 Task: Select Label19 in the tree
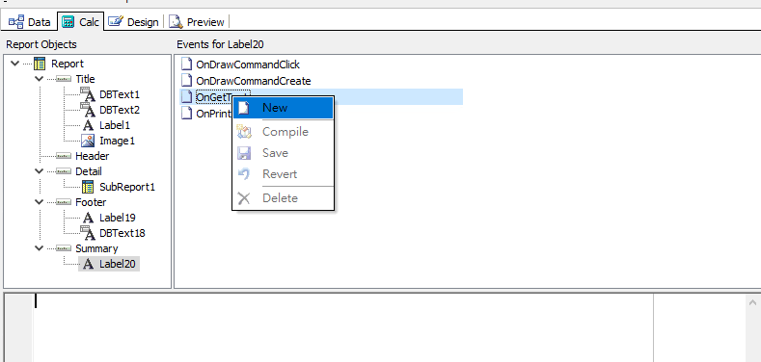click(118, 218)
